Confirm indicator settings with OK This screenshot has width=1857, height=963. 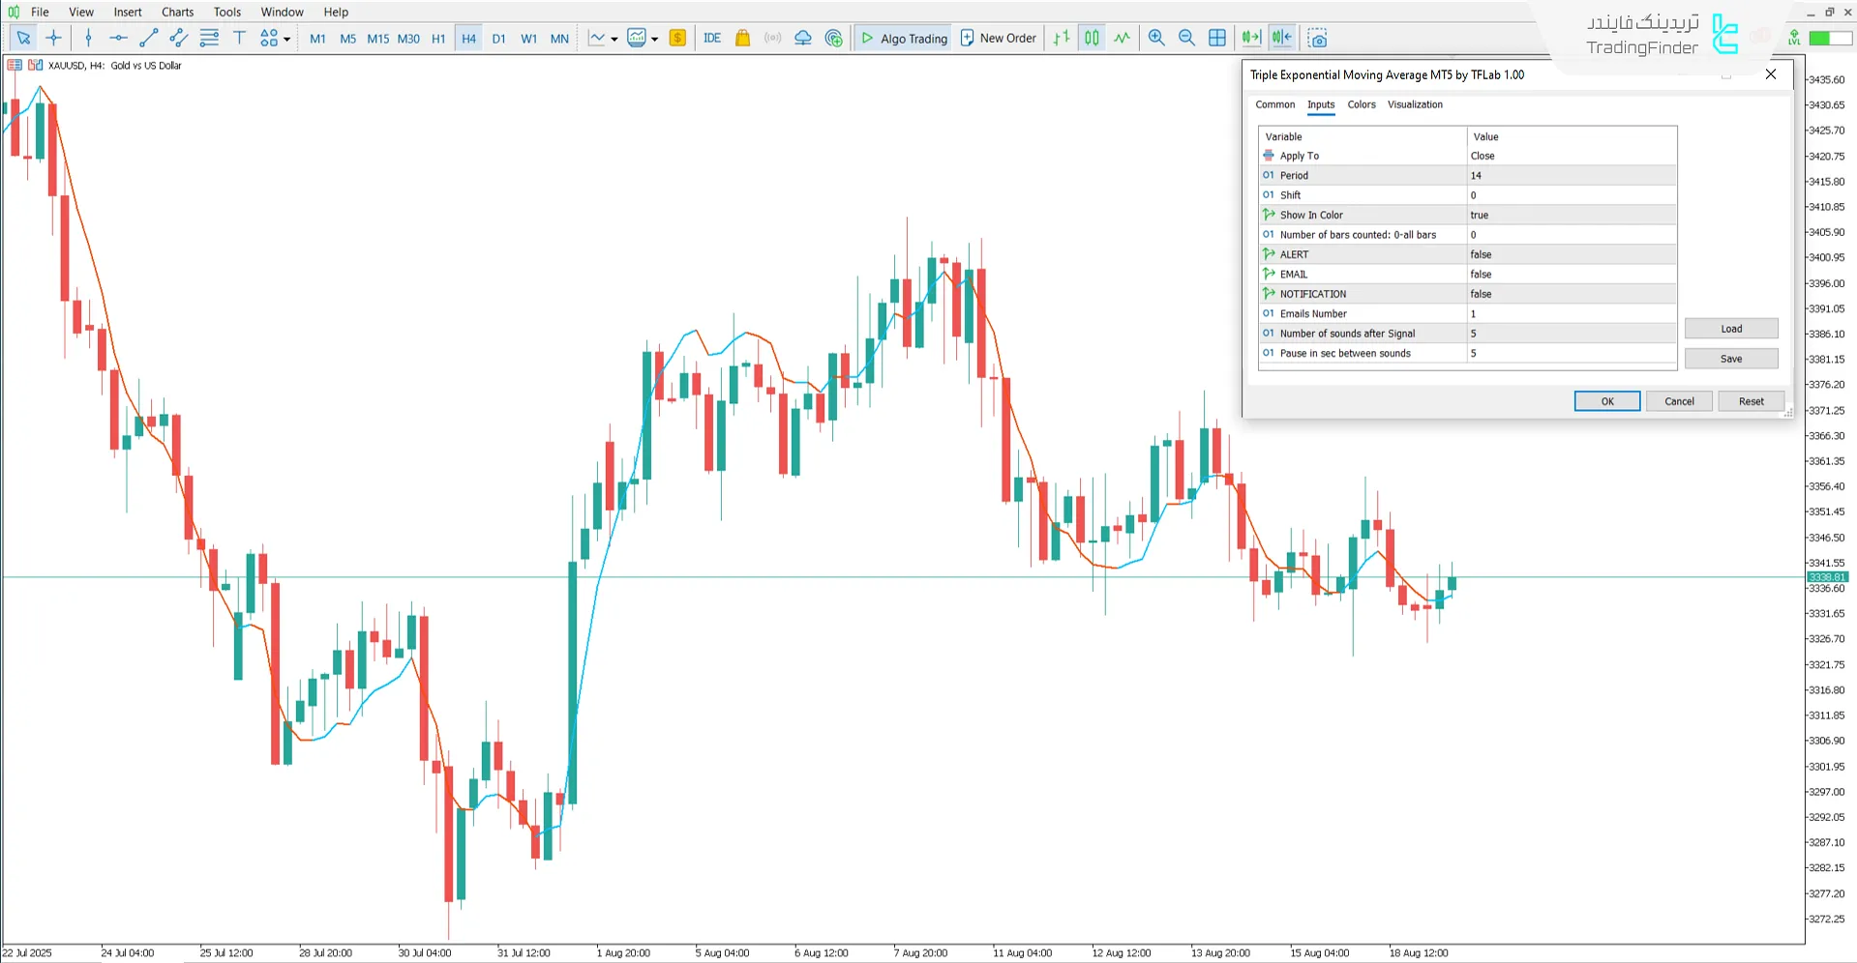pyautogui.click(x=1606, y=400)
